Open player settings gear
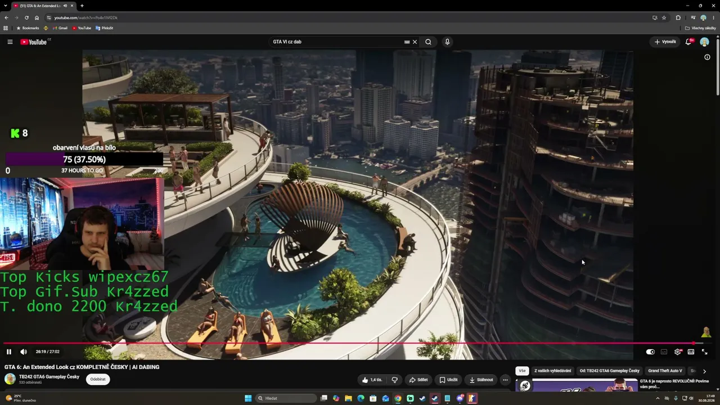Screen dimensions: 720x405 click(677, 352)
